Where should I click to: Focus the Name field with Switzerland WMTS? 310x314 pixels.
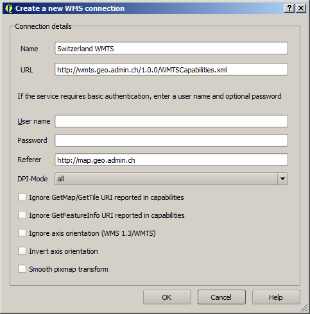[171, 48]
